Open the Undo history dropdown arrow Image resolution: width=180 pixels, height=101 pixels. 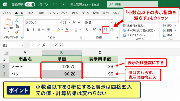click(50, 4)
